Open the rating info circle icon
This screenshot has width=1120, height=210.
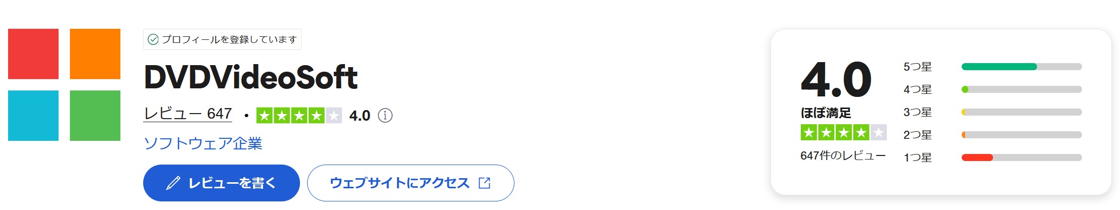point(385,116)
